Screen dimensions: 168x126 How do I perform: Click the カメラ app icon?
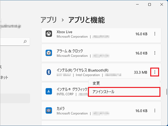49,111
